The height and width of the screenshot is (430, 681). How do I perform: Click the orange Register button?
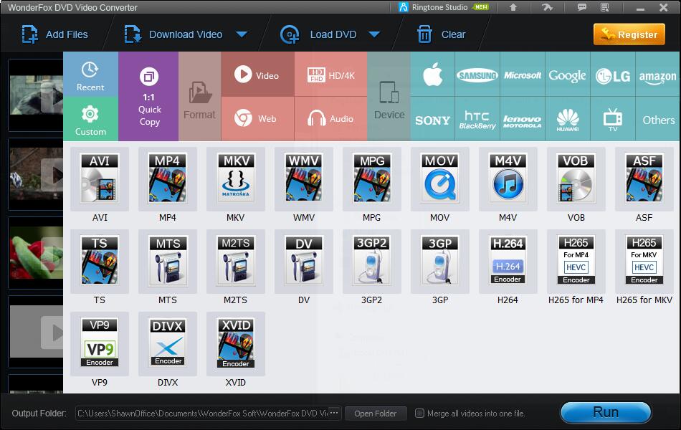pos(629,34)
